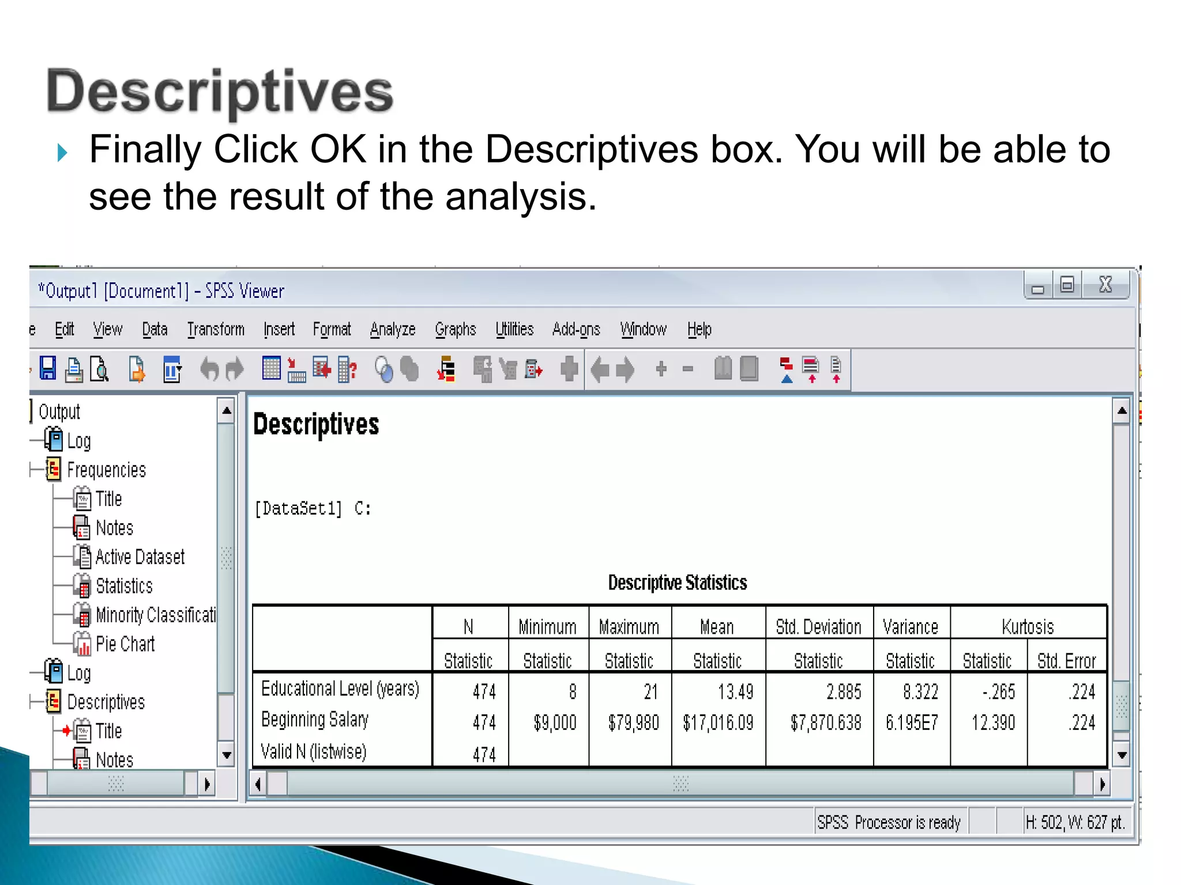Click the Print icon in toolbar
This screenshot has width=1181, height=885.
tap(74, 369)
